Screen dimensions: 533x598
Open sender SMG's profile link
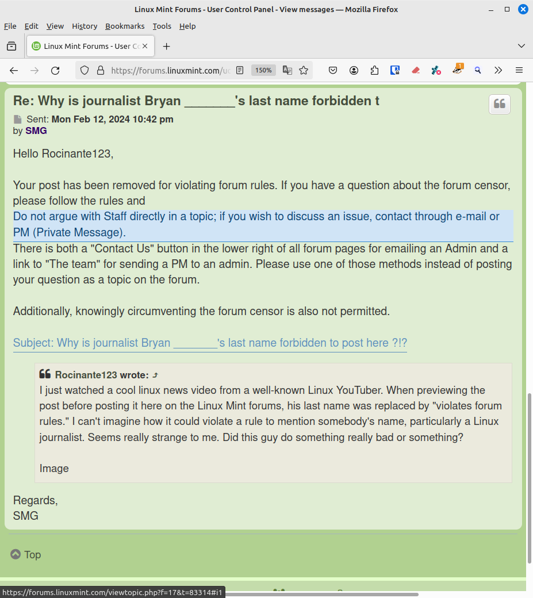pos(36,131)
